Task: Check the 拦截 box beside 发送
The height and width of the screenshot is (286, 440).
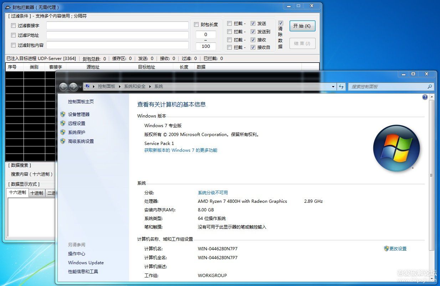Action: (230, 23)
